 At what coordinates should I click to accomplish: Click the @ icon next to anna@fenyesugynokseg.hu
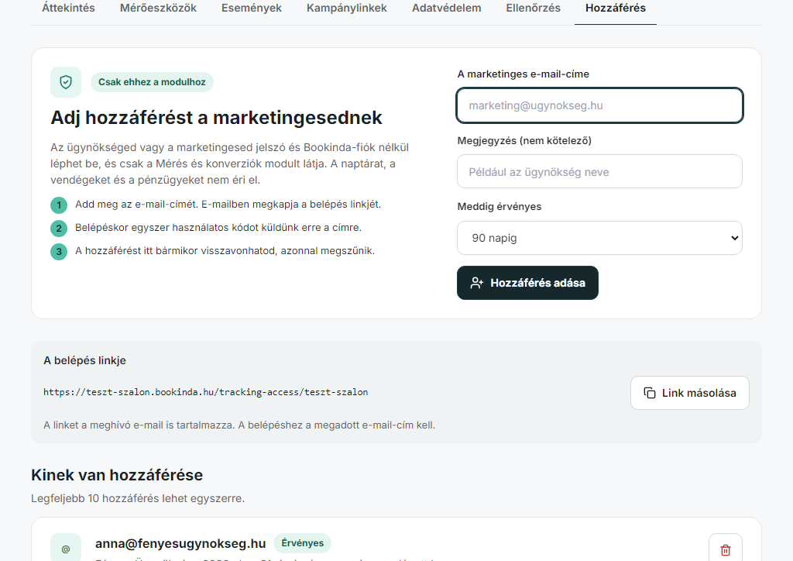click(x=66, y=549)
